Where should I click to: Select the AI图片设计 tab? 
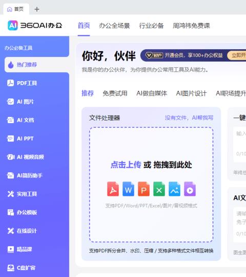pos(191,93)
